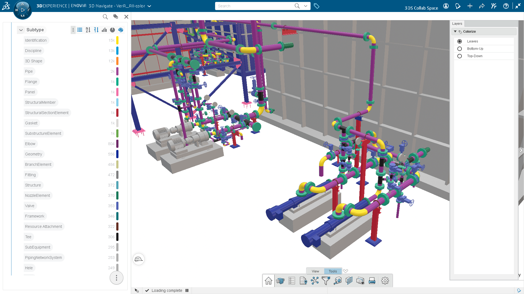Click the yellow Identification color swatch
The width and height of the screenshot is (524, 294).
click(117, 40)
